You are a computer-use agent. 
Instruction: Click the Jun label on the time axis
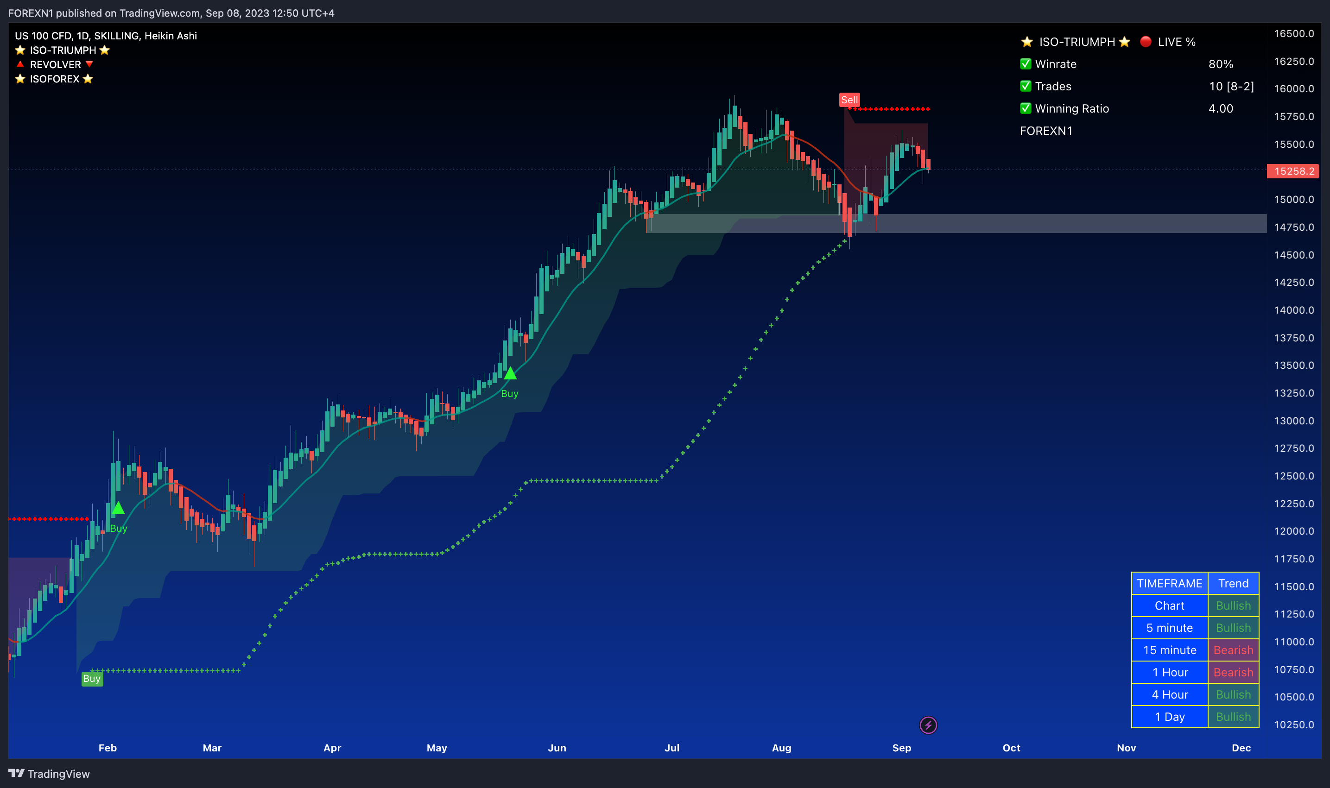tap(557, 748)
